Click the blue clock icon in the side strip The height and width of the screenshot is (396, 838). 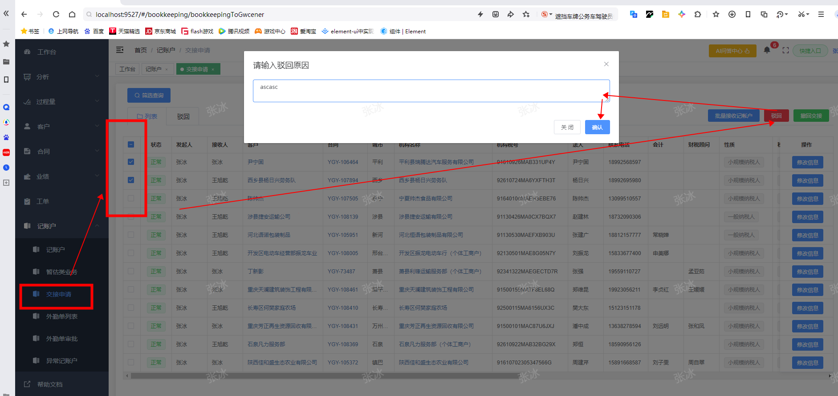[6, 168]
